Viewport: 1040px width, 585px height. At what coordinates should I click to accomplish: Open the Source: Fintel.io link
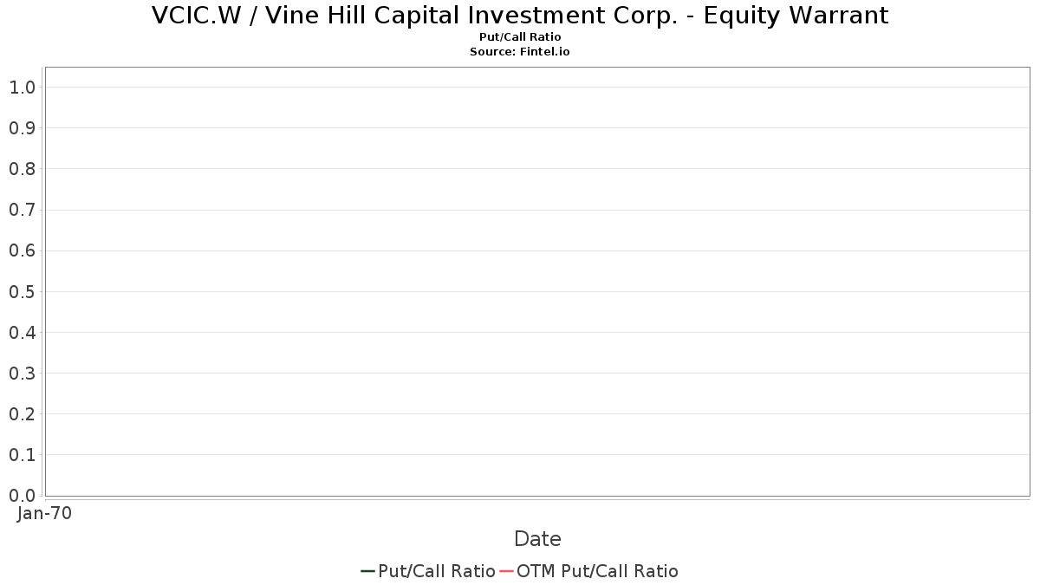[520, 52]
